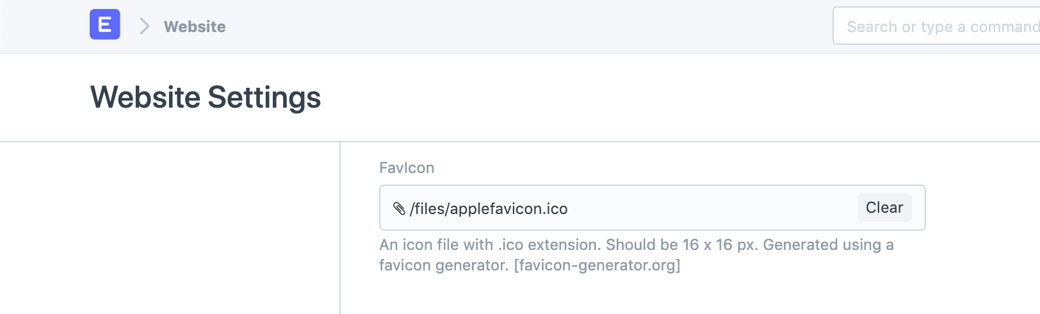The height and width of the screenshot is (314, 1040).
Task: Click blank navbar area right of Website breadcrumb
Action: pyautogui.click(x=512, y=27)
